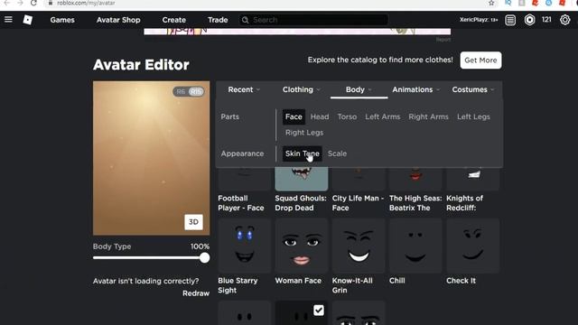Image resolution: width=578 pixels, height=325 pixels.
Task: Click the search magnifier icon
Action: pyautogui.click(x=245, y=20)
